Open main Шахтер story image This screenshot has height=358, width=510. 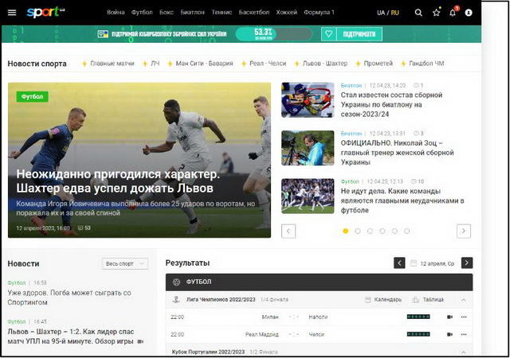click(139, 160)
